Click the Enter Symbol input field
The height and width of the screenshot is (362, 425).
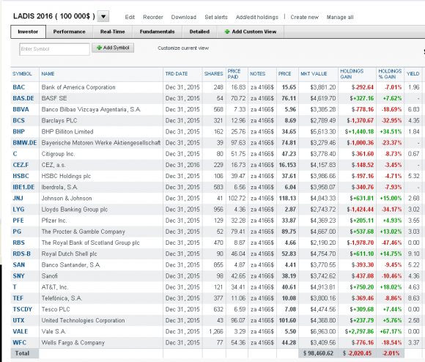click(54, 49)
